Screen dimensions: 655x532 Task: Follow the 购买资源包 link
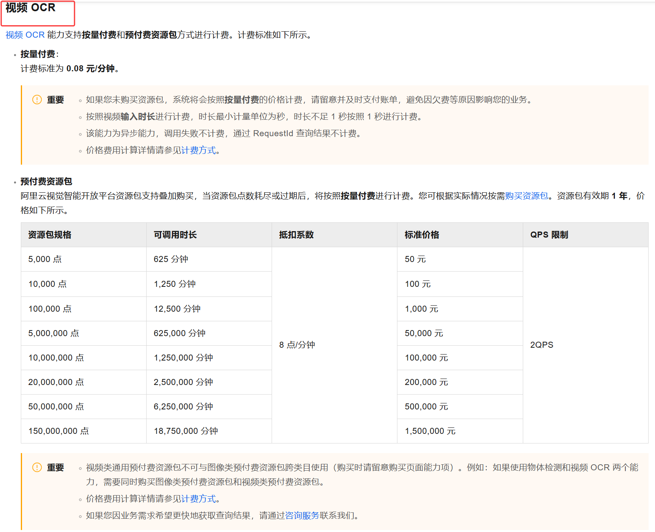coord(526,196)
